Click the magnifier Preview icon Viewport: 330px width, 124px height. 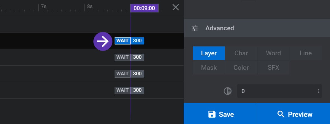tap(281, 114)
